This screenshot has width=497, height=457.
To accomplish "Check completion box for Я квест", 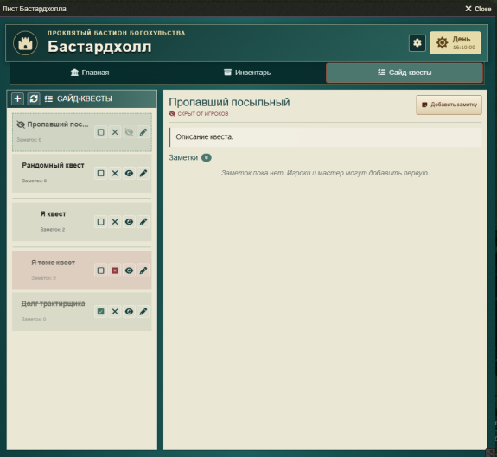I will tap(100, 222).
